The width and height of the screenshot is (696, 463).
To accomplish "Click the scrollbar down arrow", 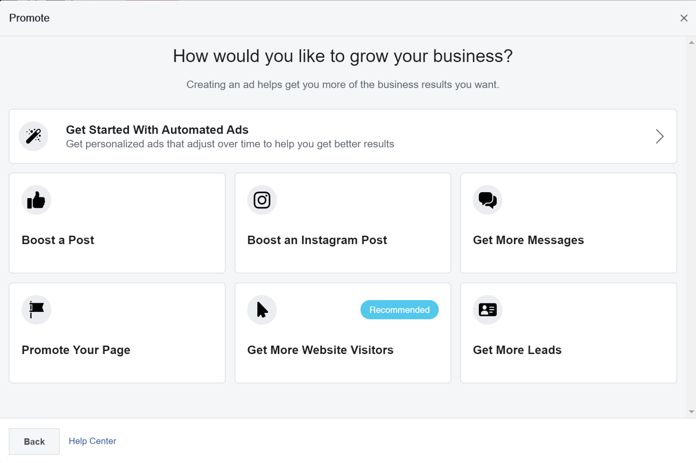I will [691, 411].
